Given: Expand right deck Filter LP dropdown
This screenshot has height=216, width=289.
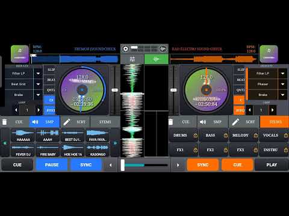Looking at the screenshot, I should pos(282,74).
